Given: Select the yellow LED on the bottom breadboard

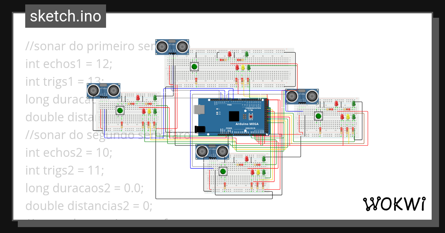Looking at the screenshot, I should tap(258, 172).
